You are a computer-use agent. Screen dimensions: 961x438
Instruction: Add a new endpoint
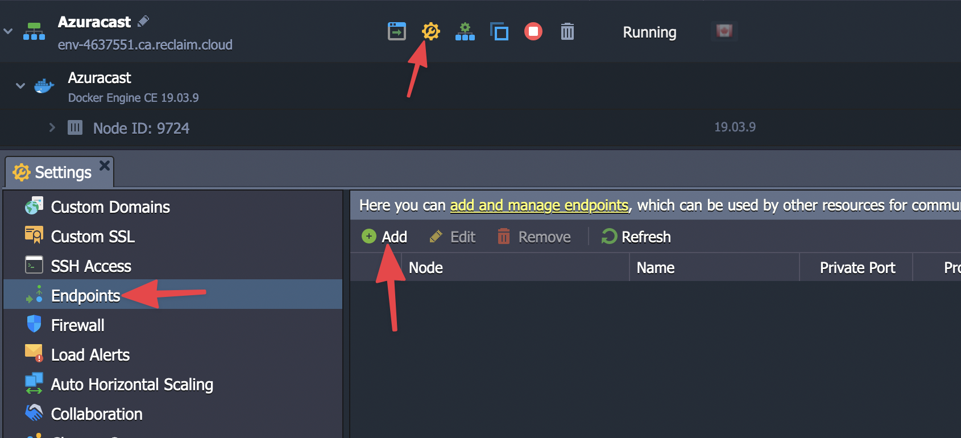coord(384,237)
